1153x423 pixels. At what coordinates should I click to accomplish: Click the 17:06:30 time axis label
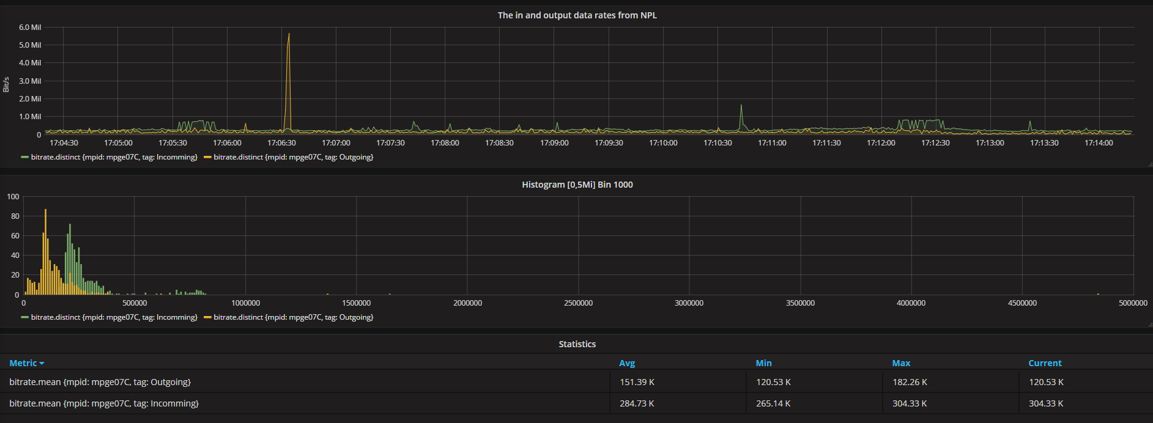pyautogui.click(x=281, y=143)
